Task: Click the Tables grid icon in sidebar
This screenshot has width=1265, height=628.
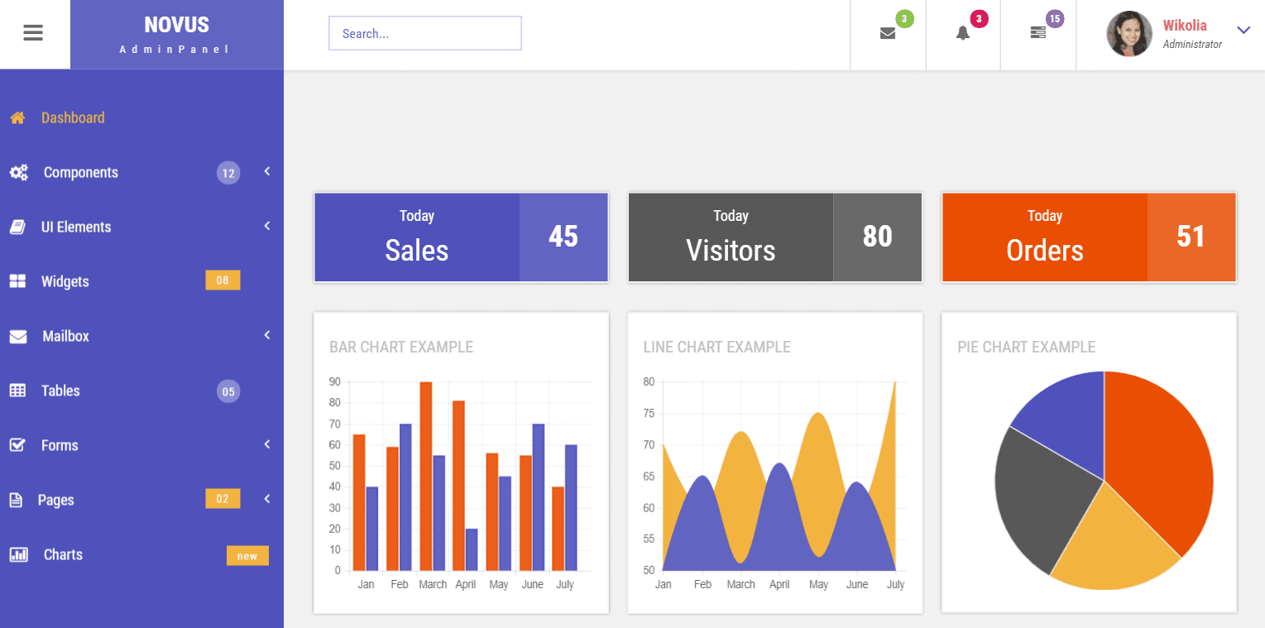Action: click(x=17, y=391)
